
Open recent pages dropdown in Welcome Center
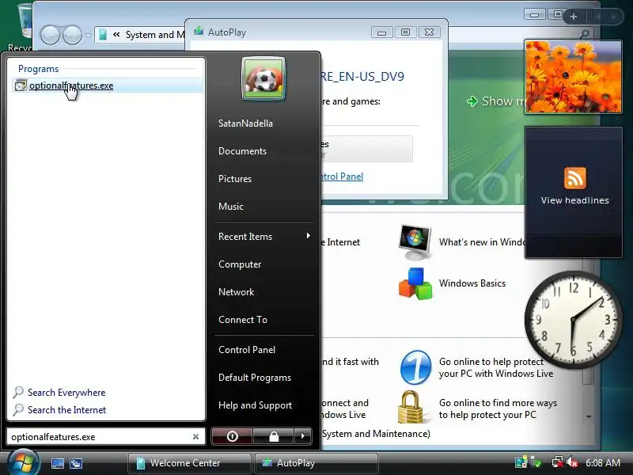coord(88,35)
